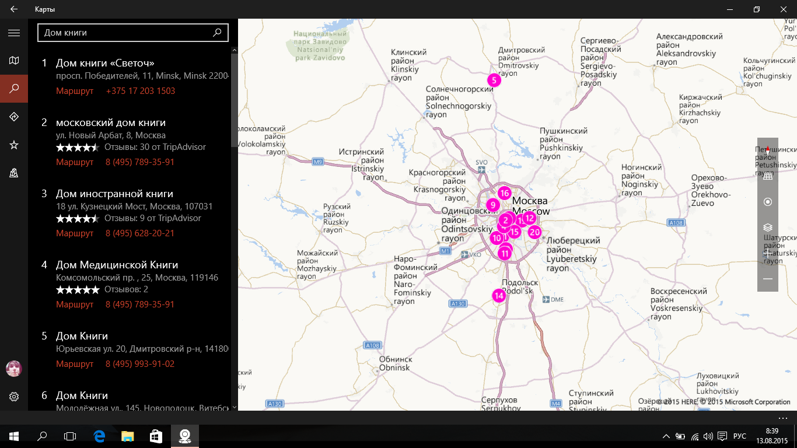
Task: Click the user account avatar
Action: tap(14, 369)
